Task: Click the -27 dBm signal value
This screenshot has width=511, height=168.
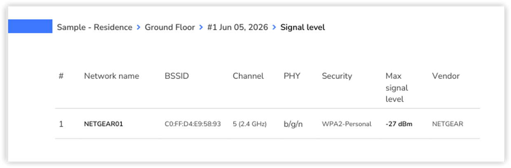Action: pos(399,124)
